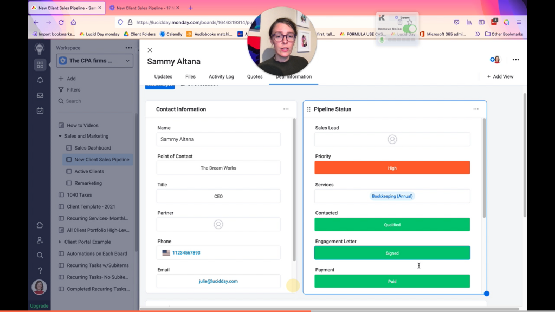Open the item panel three-dot menu
The image size is (555, 312).
516,60
